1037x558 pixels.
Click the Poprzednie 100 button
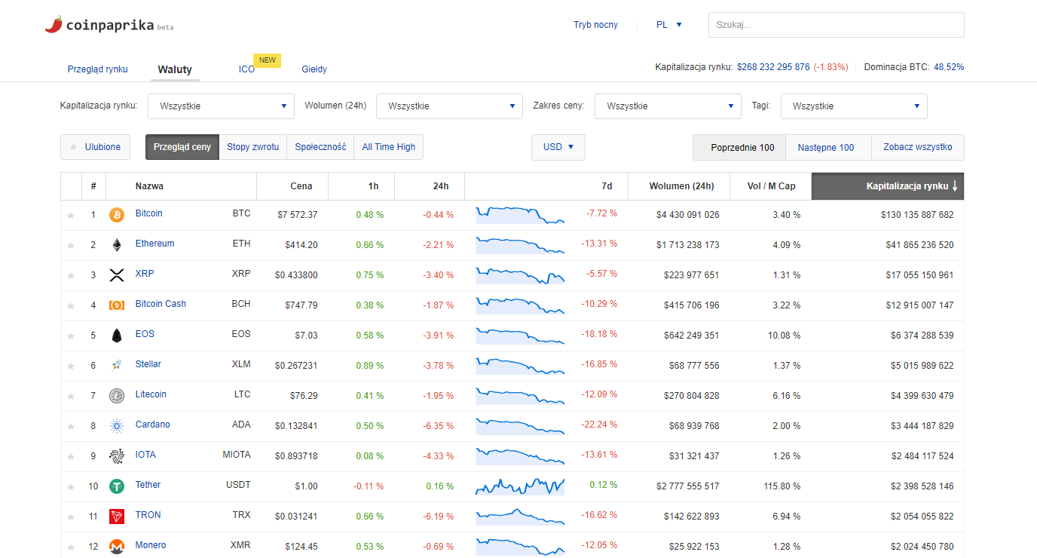739,147
